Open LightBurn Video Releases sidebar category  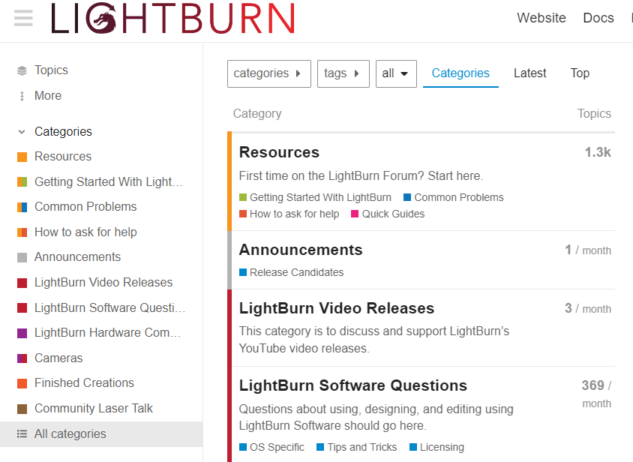(103, 282)
